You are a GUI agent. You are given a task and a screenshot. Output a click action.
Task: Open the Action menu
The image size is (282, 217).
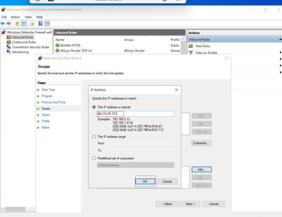point(15,17)
